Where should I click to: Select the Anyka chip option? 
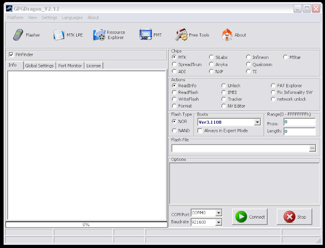211,64
